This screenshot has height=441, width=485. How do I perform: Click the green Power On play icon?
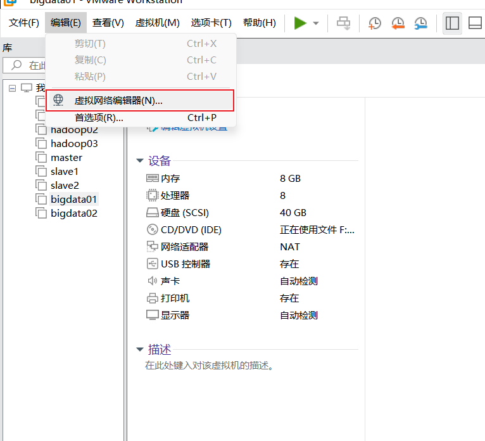point(300,23)
